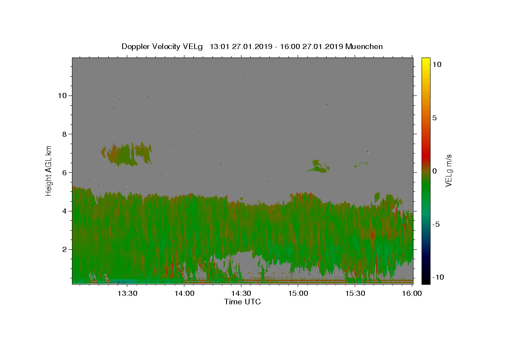Screen dimensions: 511x341
Task: Click the plot title 'Doppler Velocity VELg'
Action: (163, 46)
